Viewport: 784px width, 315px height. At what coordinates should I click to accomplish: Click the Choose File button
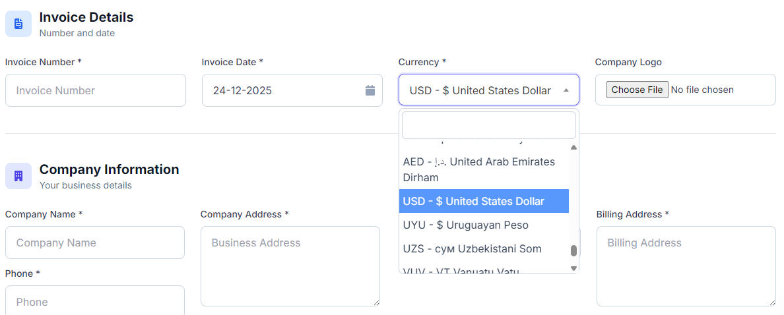click(637, 90)
